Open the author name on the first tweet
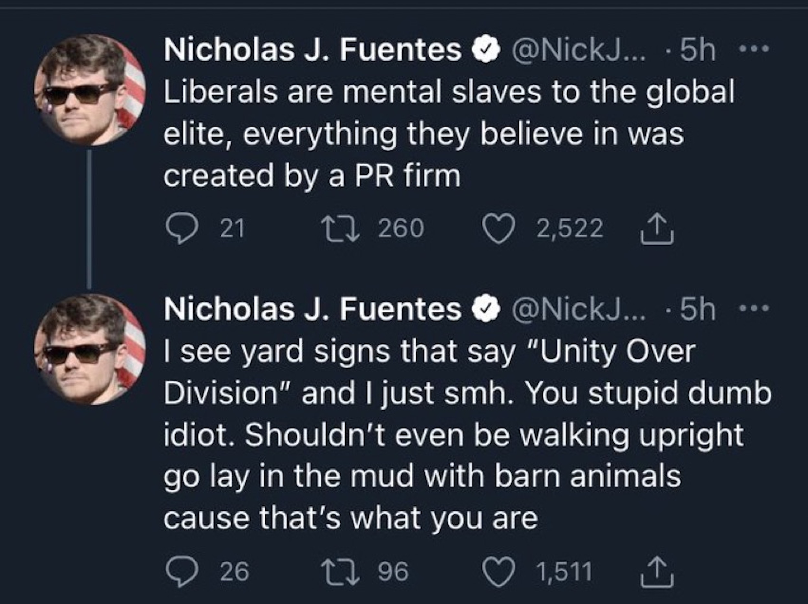The image size is (808, 604). [312, 50]
